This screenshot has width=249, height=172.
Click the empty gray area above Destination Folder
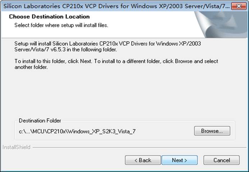pyautogui.click(x=124, y=94)
